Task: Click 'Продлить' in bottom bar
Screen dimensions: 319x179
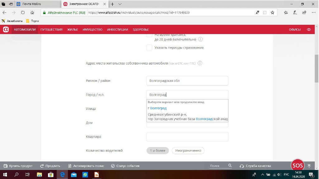Action: [x=50, y=166]
